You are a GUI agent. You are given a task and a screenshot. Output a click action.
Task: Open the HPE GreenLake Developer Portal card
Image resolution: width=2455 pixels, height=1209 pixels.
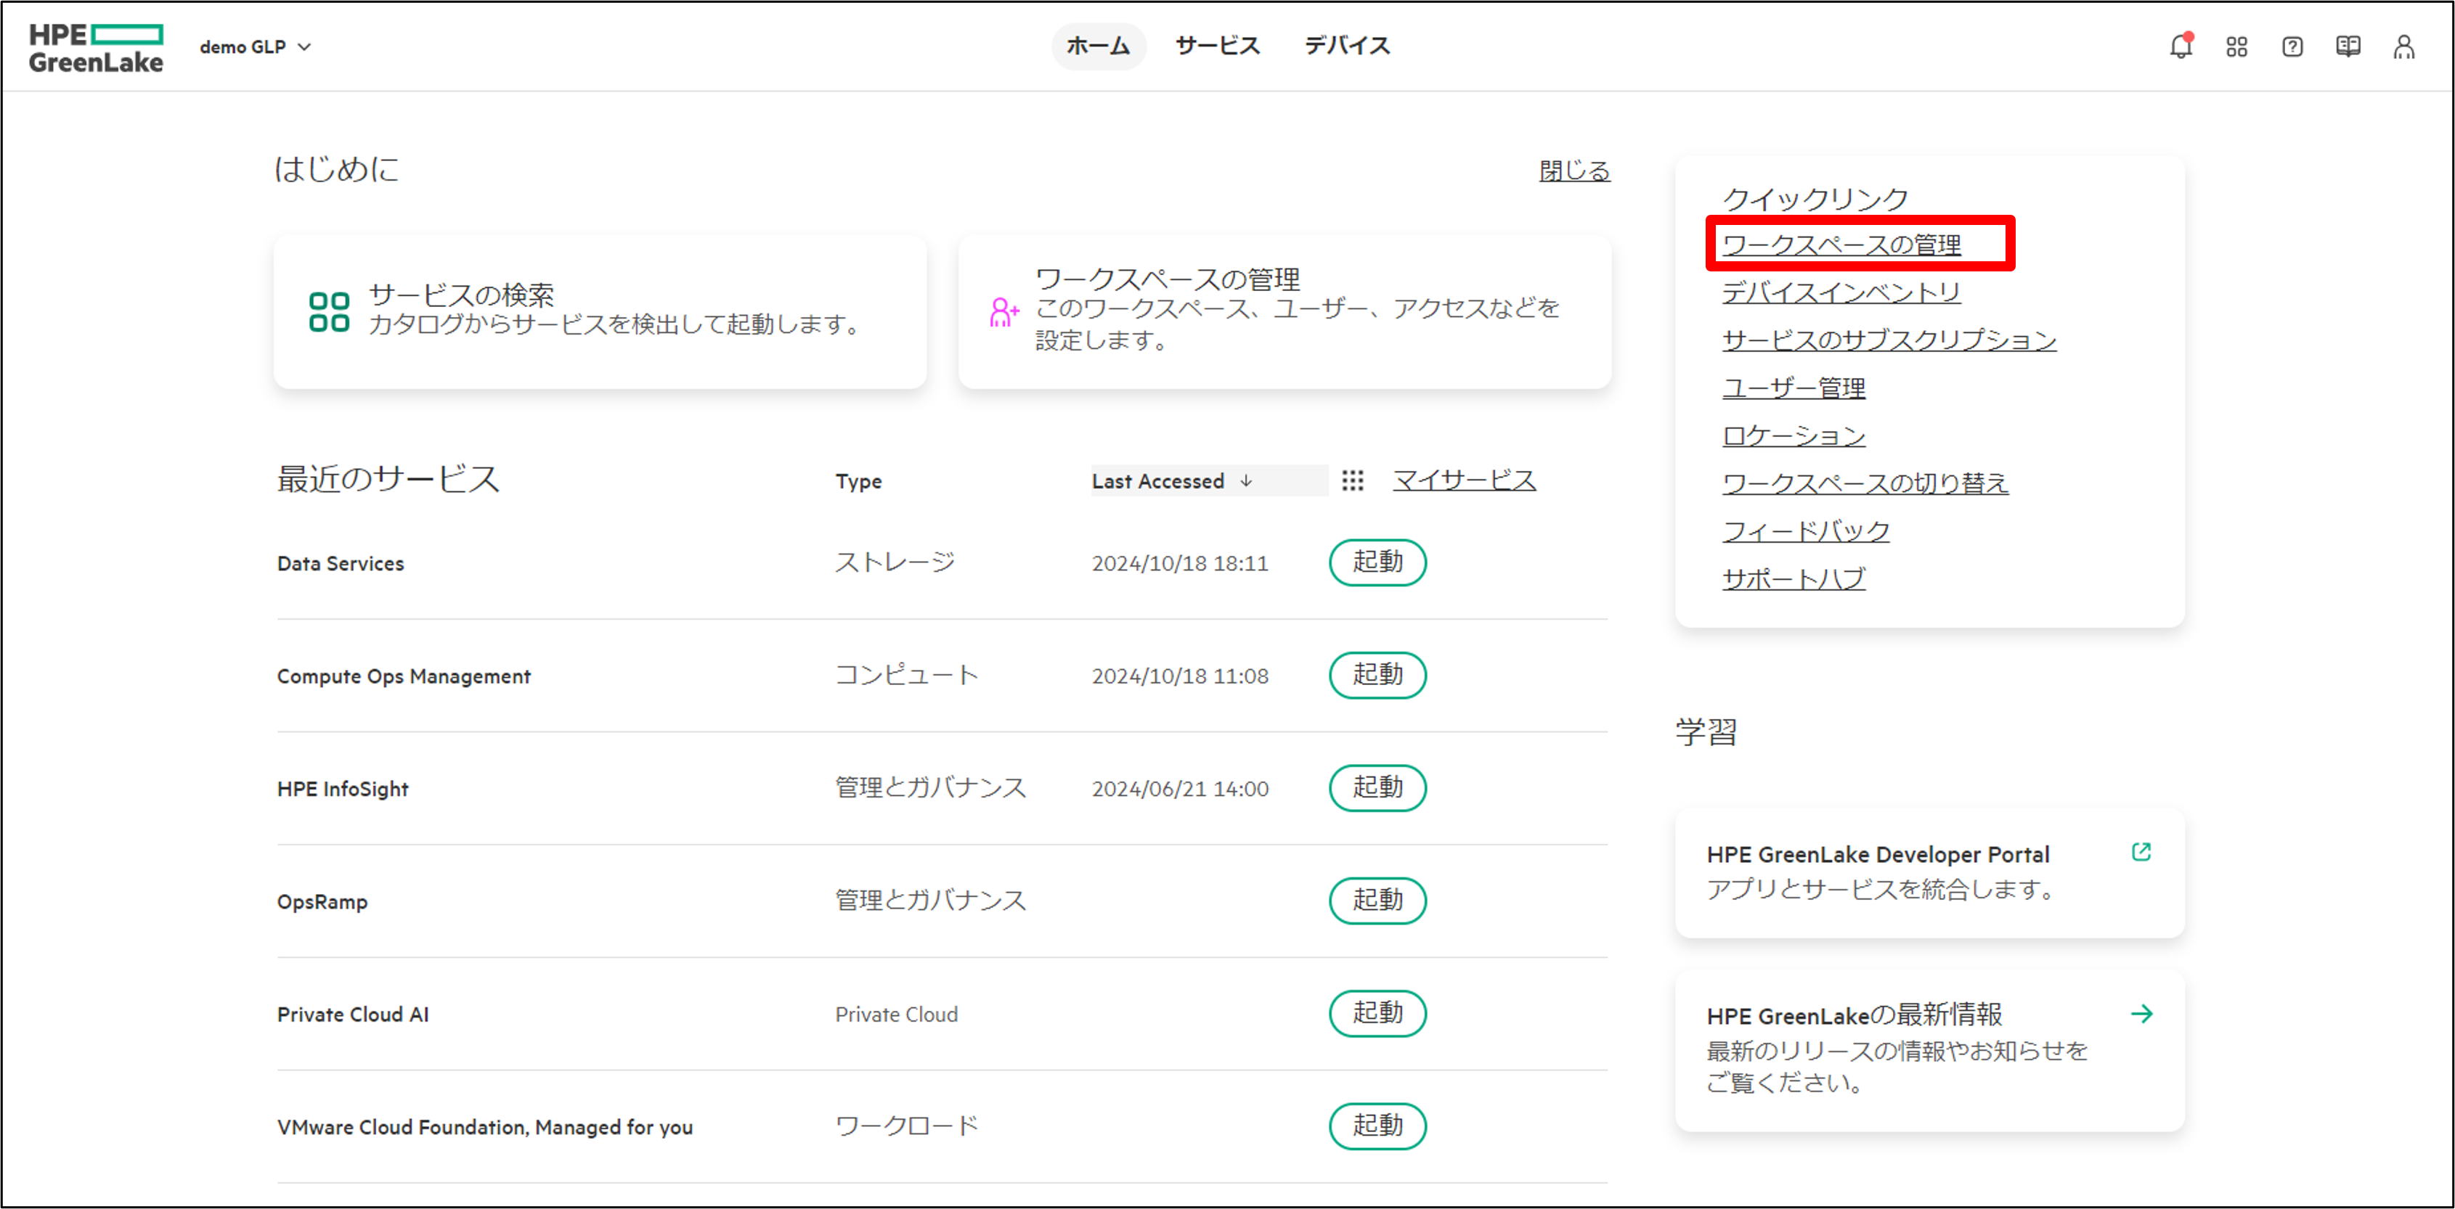1930,873
